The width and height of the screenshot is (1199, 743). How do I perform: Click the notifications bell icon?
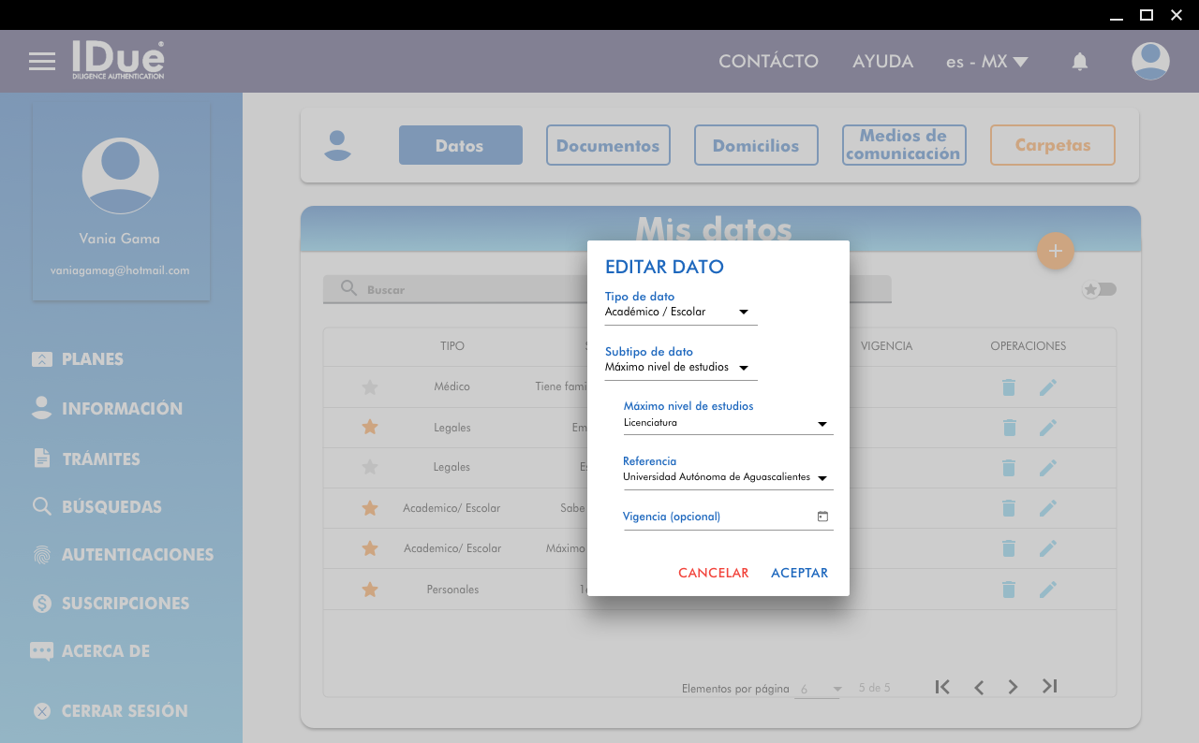tap(1080, 62)
